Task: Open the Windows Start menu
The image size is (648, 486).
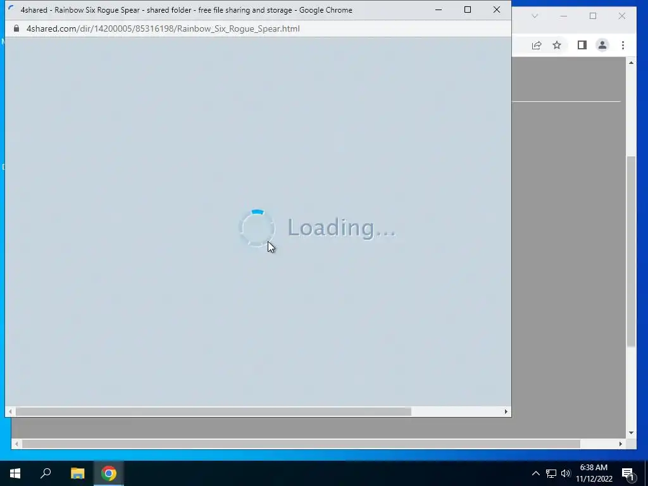Action: (15, 473)
